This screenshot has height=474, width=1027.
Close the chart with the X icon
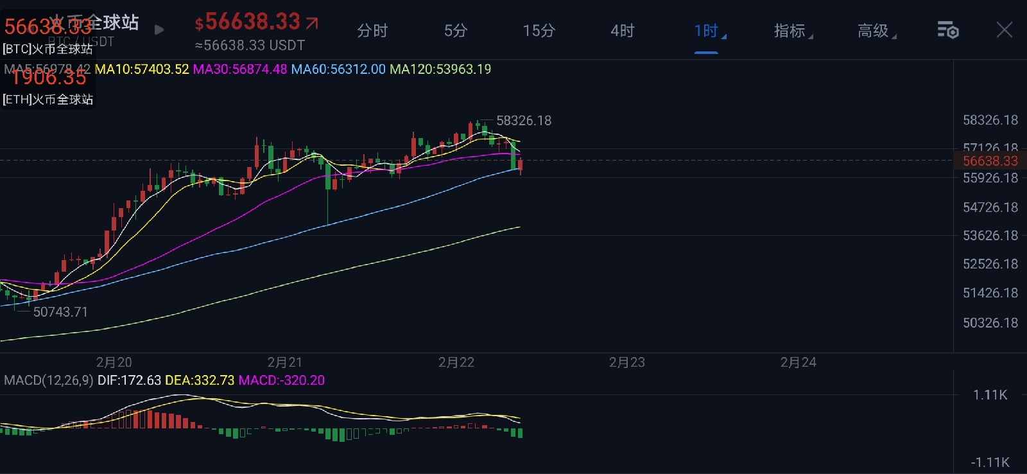pyautogui.click(x=1005, y=30)
